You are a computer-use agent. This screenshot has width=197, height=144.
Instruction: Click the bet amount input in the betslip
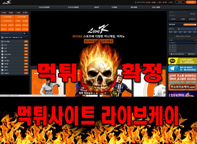188,29
